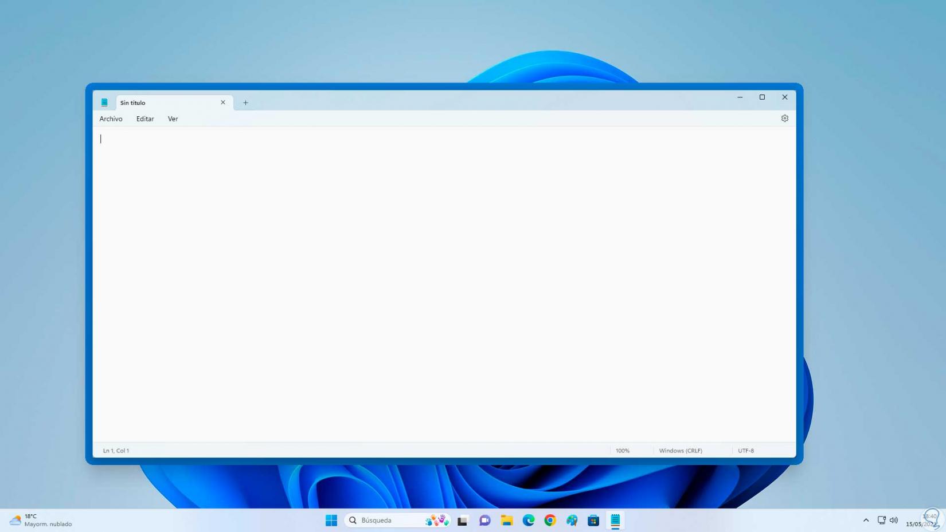This screenshot has width=946, height=532.
Task: Open the taskbar clock and date
Action: [921, 521]
